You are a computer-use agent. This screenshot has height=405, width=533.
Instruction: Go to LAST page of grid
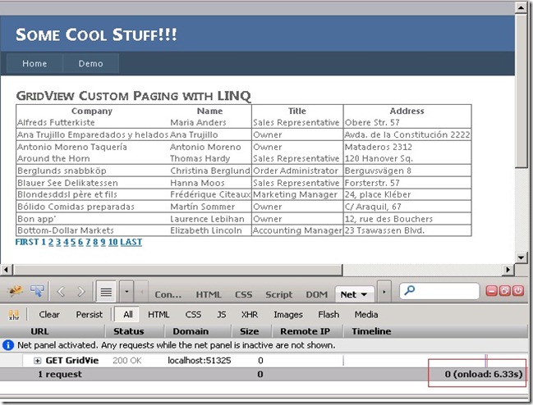pos(131,242)
